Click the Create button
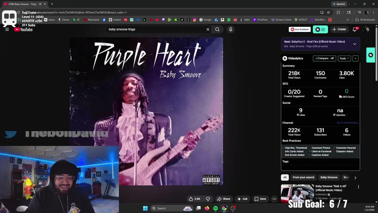This screenshot has width=378, height=213. pos(339,29)
